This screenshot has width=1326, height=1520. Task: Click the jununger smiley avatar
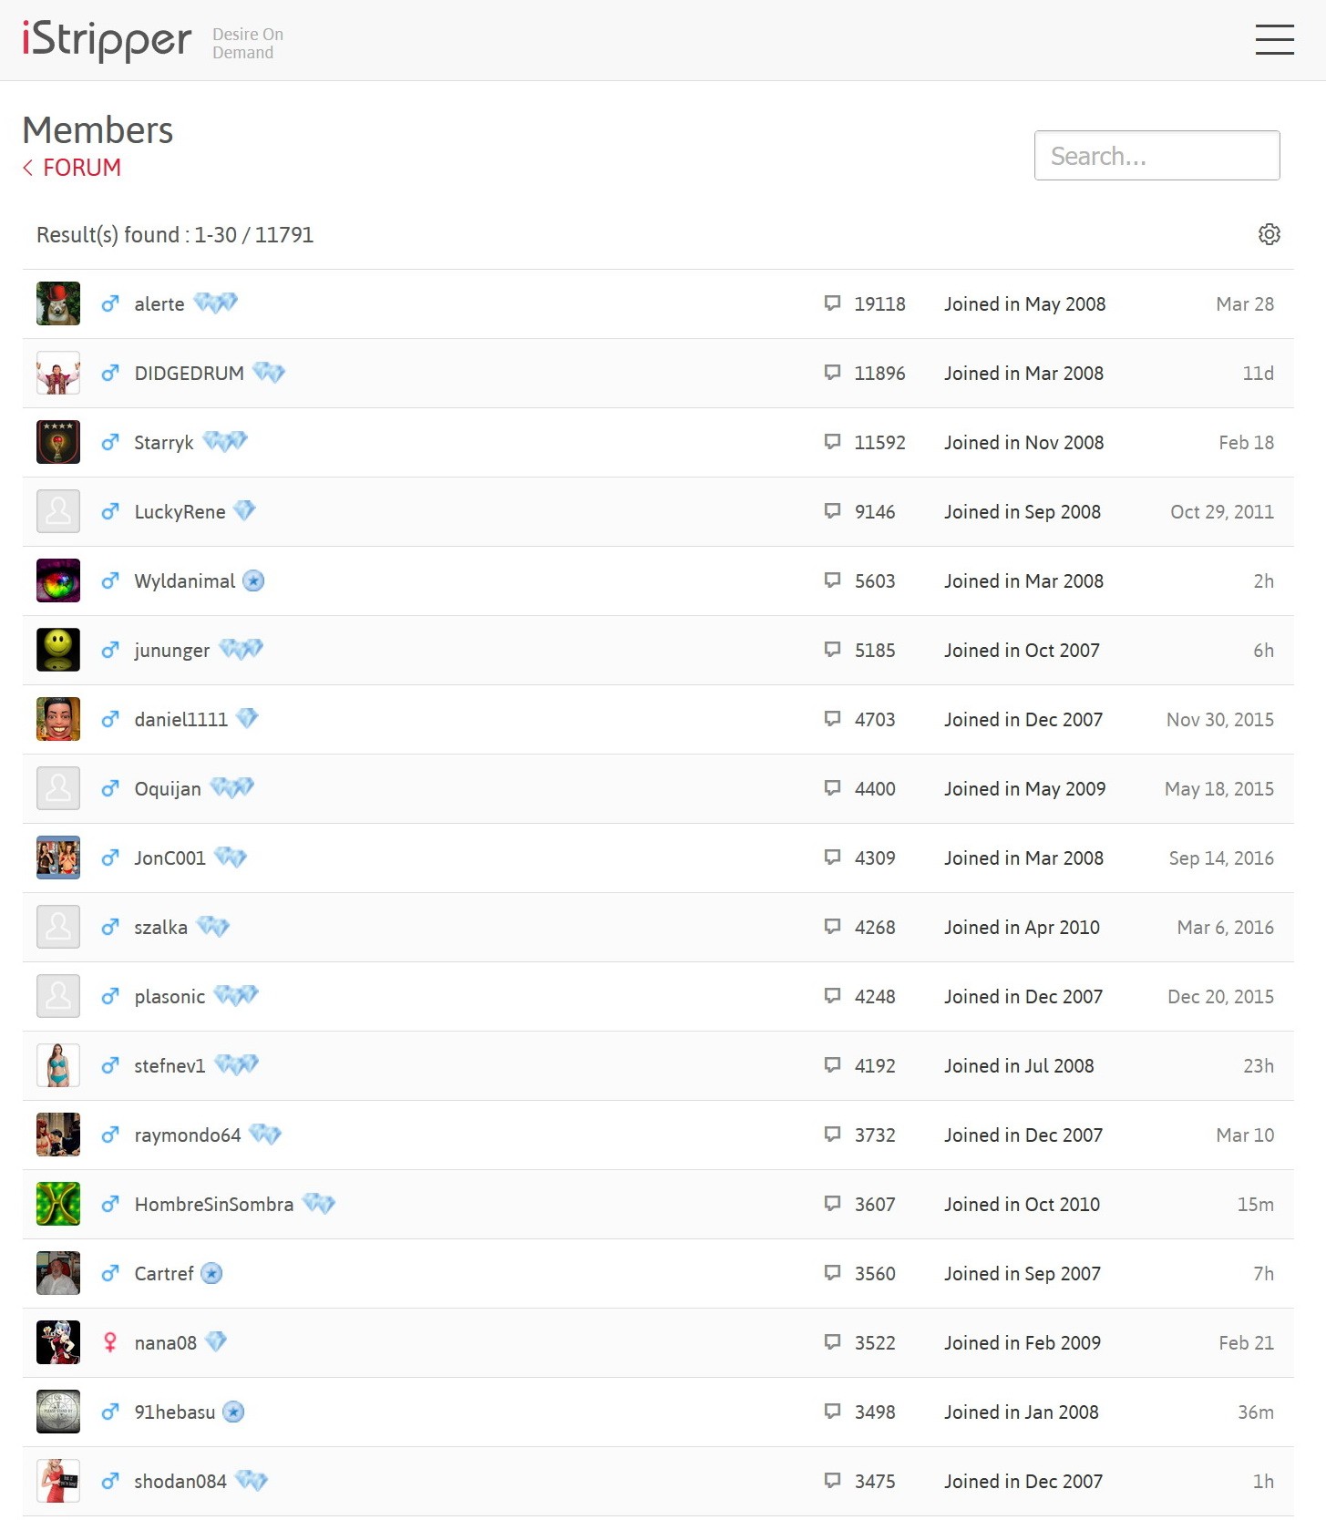[x=58, y=650]
